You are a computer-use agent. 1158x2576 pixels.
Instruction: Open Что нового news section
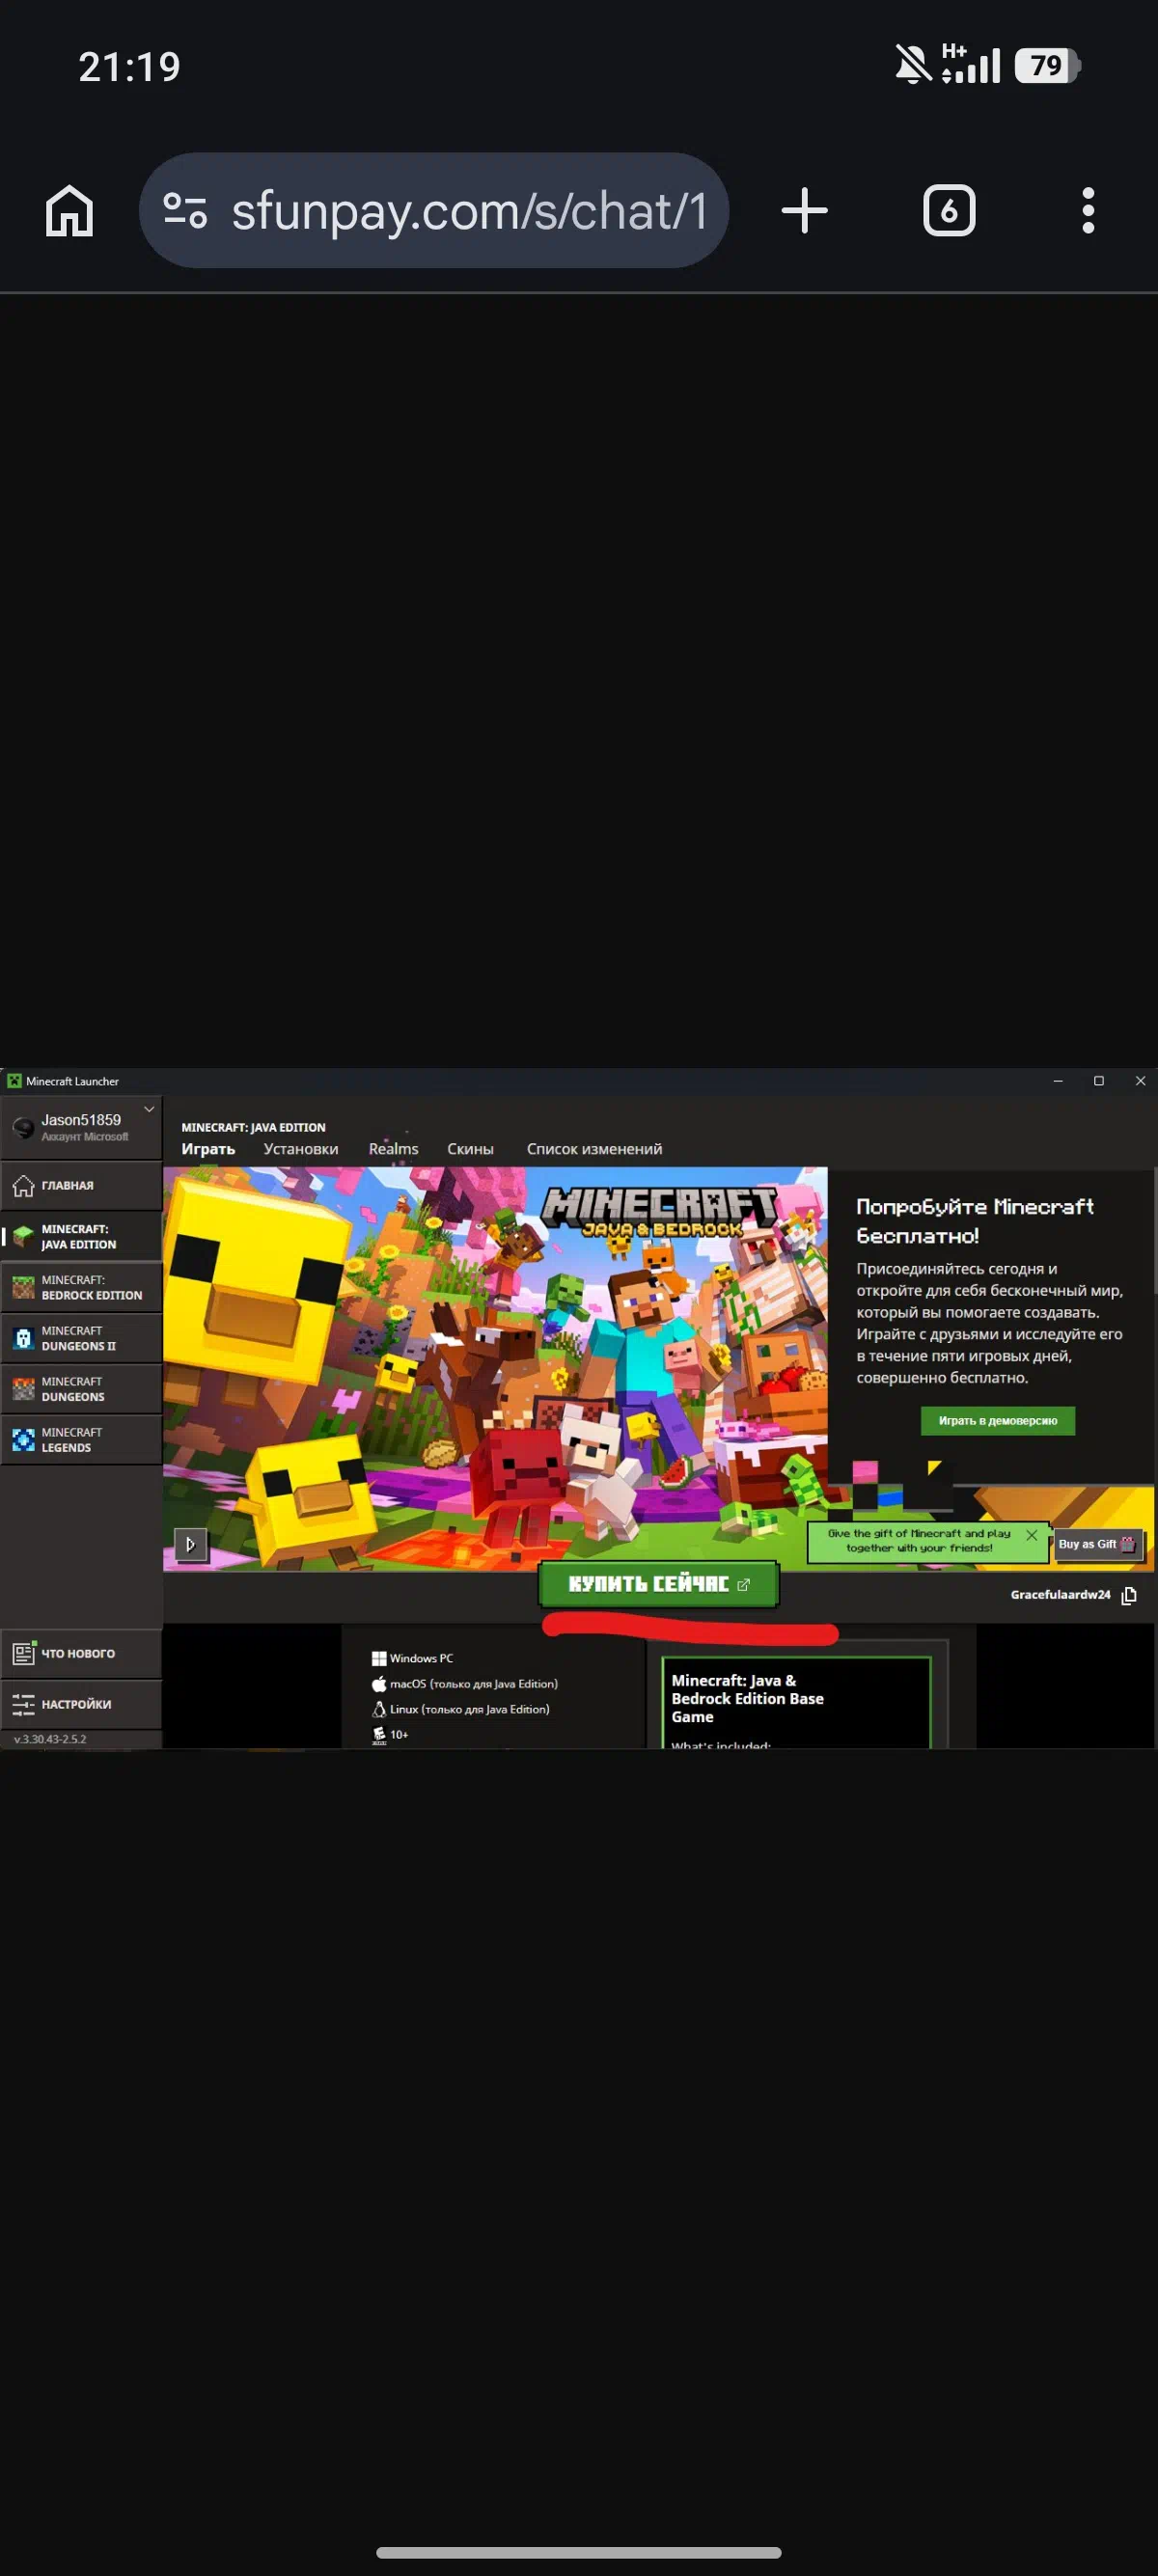(x=80, y=1653)
